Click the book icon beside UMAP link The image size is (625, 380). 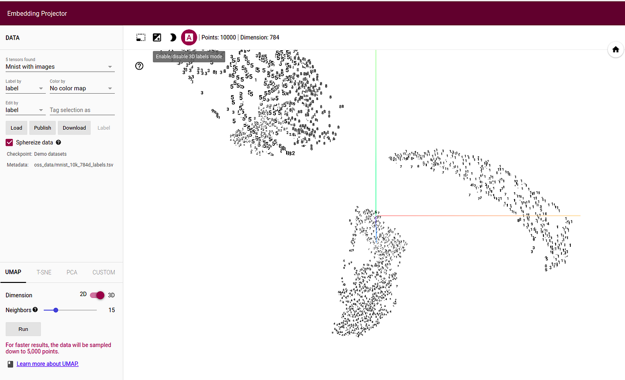tap(10, 363)
